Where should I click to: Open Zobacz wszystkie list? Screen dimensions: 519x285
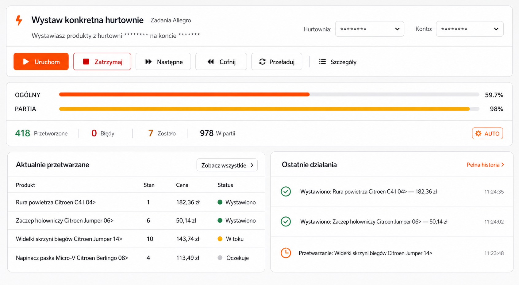point(227,165)
